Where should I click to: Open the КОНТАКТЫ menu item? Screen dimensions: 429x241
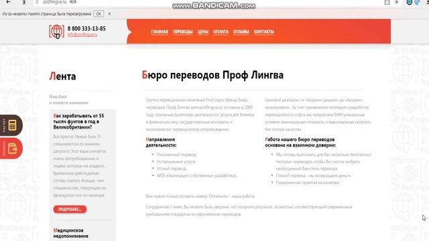coord(263,31)
